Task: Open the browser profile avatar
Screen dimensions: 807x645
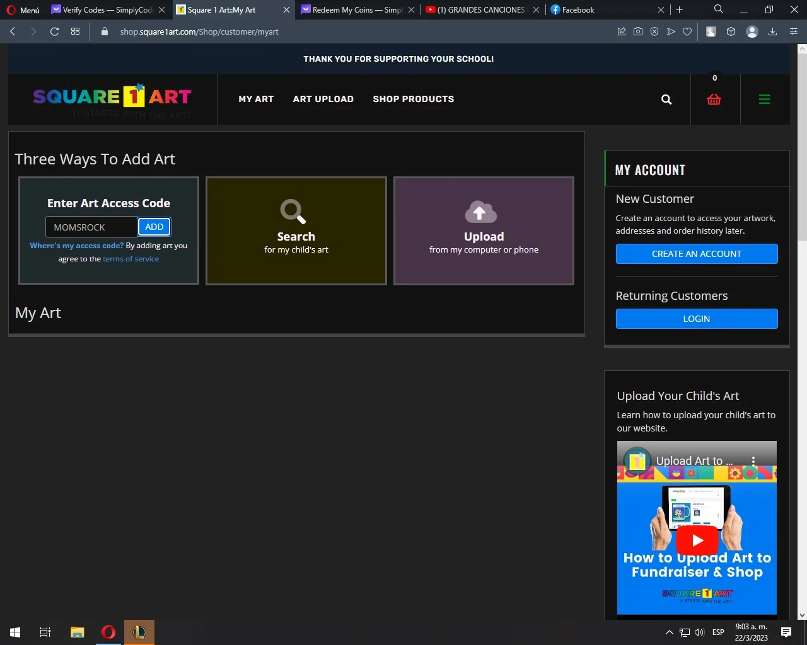Action: tap(752, 31)
